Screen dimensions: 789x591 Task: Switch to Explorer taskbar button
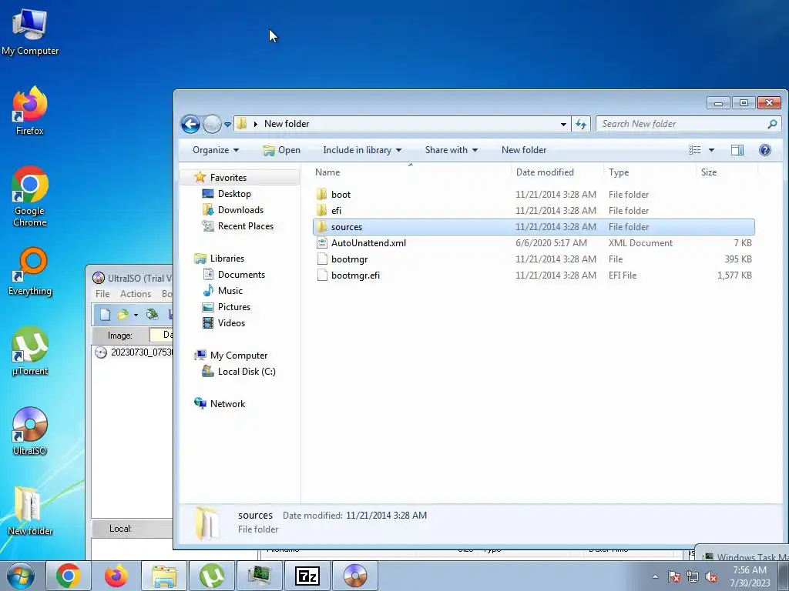pyautogui.click(x=164, y=576)
